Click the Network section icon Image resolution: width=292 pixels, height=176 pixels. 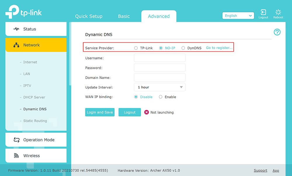pos(16,45)
